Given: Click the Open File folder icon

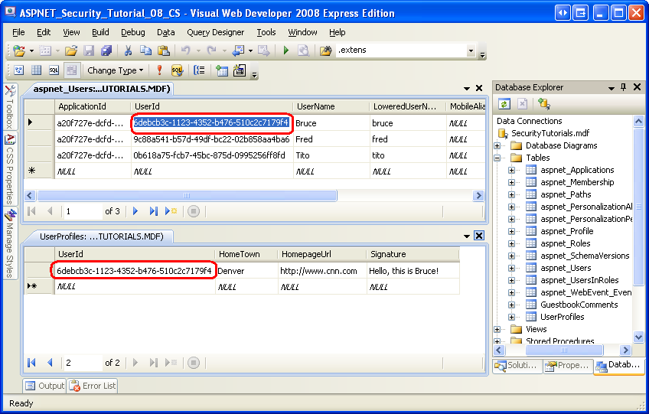Looking at the screenshot, I should point(71,51).
